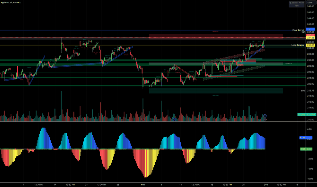Open the dividend event marker on the timeline
Viewport: 317px width, 187px height.
click(x=174, y=119)
